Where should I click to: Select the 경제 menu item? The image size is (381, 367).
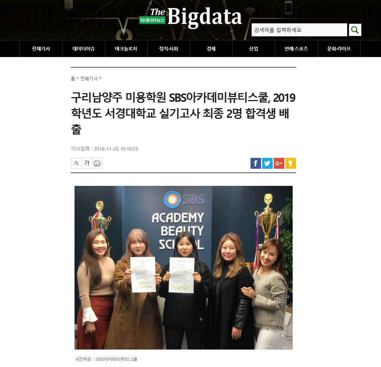click(211, 49)
